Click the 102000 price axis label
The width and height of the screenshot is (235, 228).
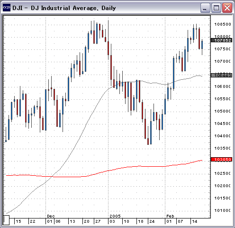(222, 186)
